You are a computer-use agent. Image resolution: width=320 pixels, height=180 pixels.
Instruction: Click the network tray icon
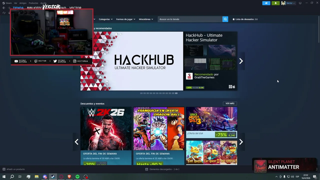coord(288,177)
